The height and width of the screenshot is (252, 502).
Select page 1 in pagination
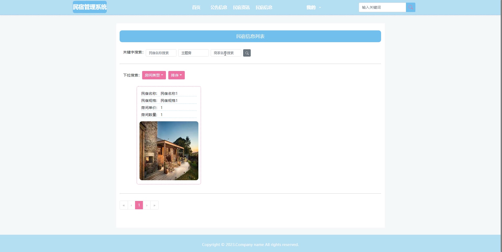[x=139, y=205]
